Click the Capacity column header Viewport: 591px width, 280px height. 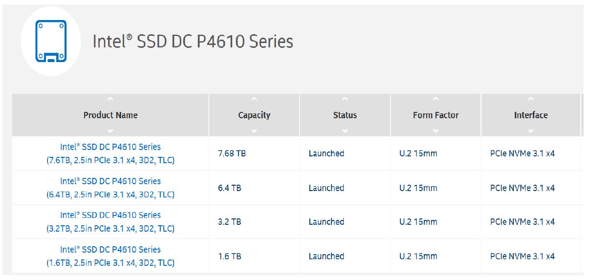(254, 115)
